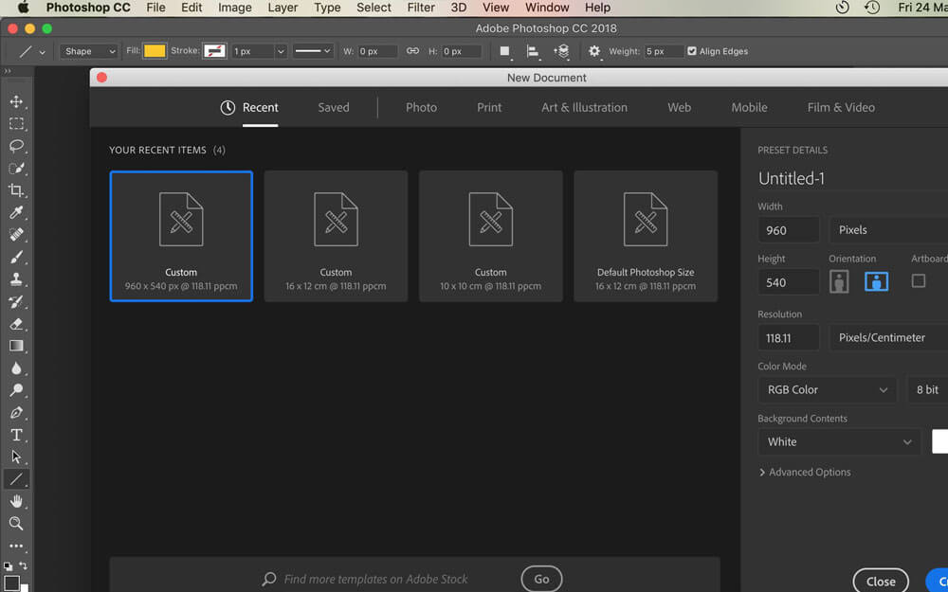The height and width of the screenshot is (592, 948).
Task: Select the Quick Selection tool
Action: [x=16, y=169]
